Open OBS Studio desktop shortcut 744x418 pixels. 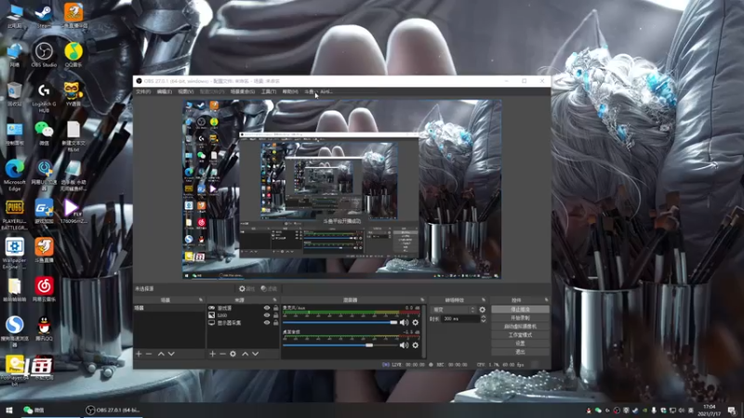click(44, 55)
